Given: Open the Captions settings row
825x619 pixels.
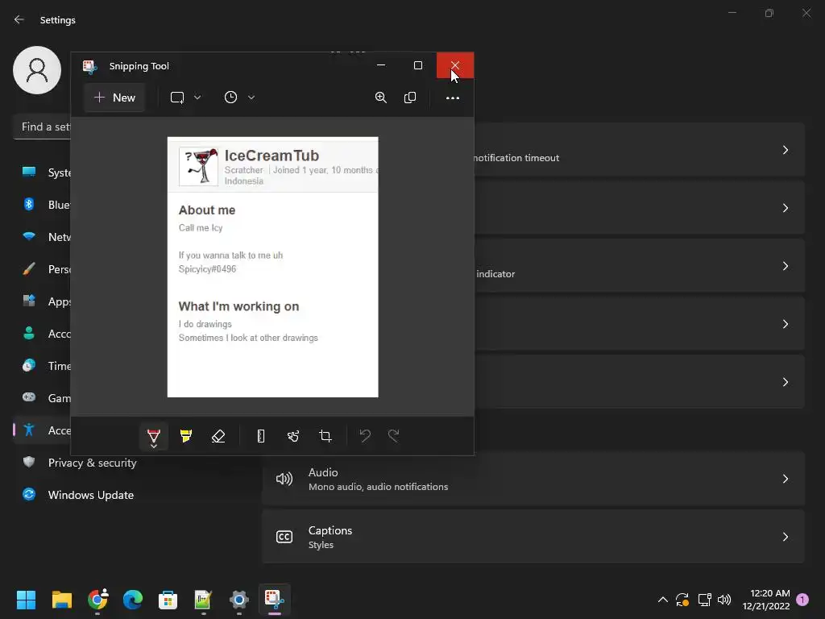Looking at the screenshot, I should pyautogui.click(x=533, y=537).
